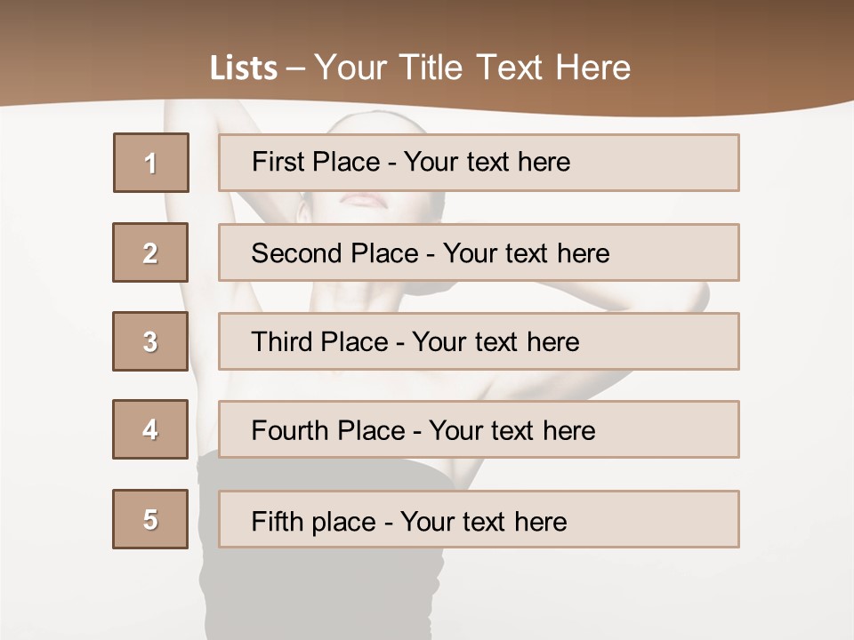Click the slide title 'Lists – Your Title Text Here'
854x640 pixels.
pyautogui.click(x=420, y=68)
